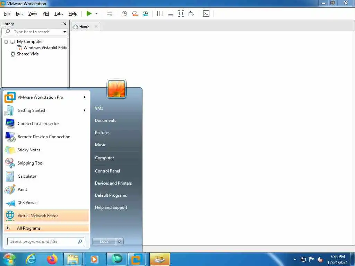
Task: Open Windows Media Player taskbar icon
Action: click(x=94, y=259)
